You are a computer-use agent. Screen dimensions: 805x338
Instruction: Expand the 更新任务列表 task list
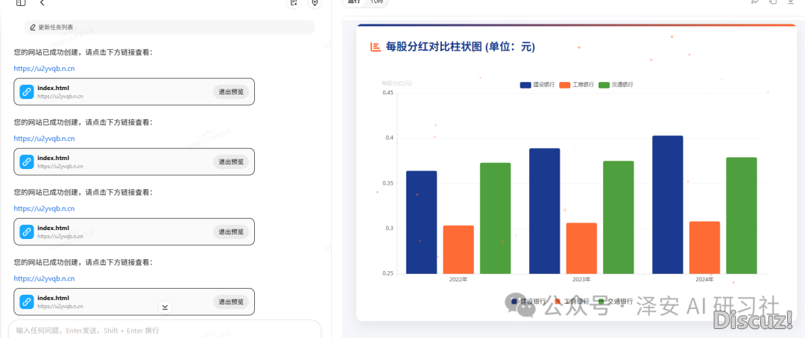[170, 28]
